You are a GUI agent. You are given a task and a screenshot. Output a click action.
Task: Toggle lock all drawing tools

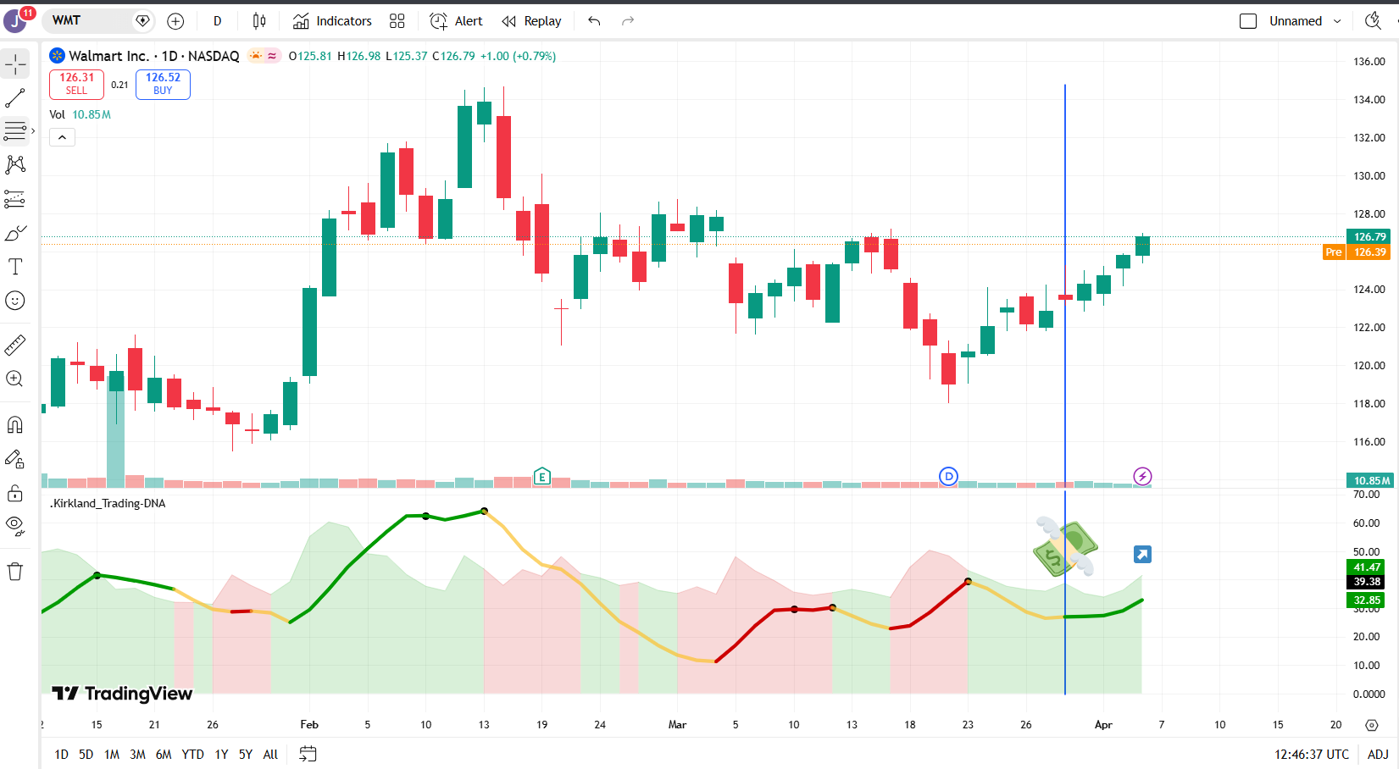tap(15, 493)
